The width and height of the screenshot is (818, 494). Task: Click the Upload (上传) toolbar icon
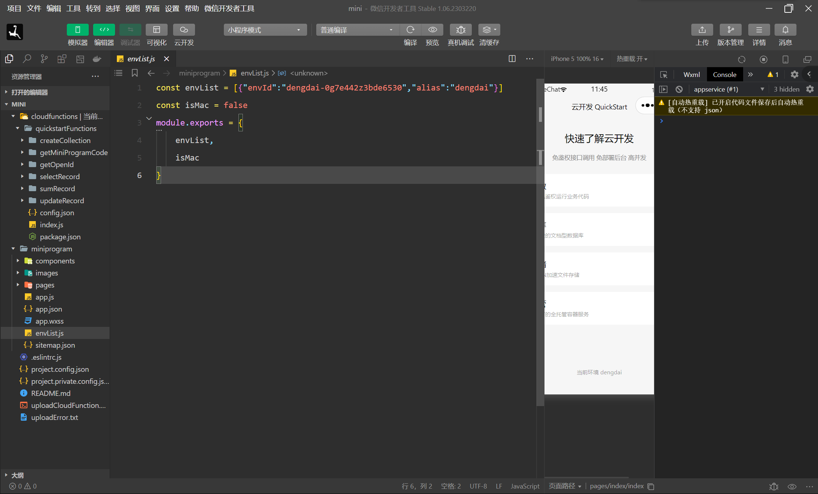click(702, 30)
